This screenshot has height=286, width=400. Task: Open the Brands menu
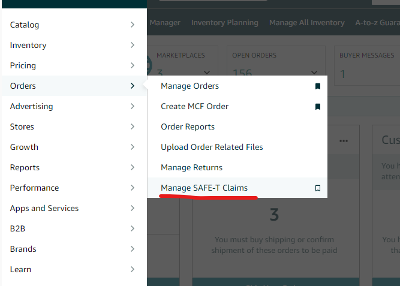click(74, 249)
